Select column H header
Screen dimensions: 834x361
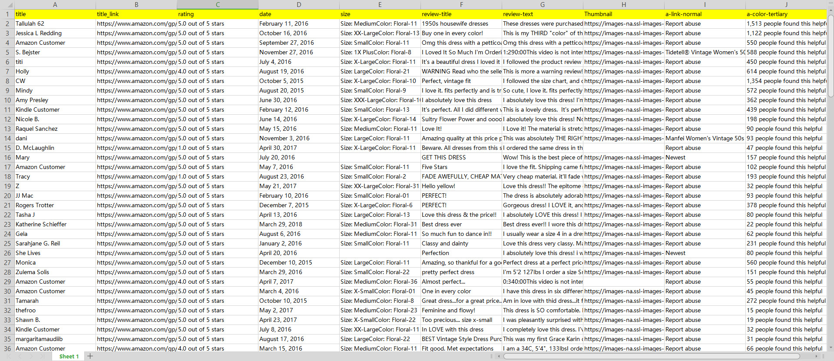[624, 4]
